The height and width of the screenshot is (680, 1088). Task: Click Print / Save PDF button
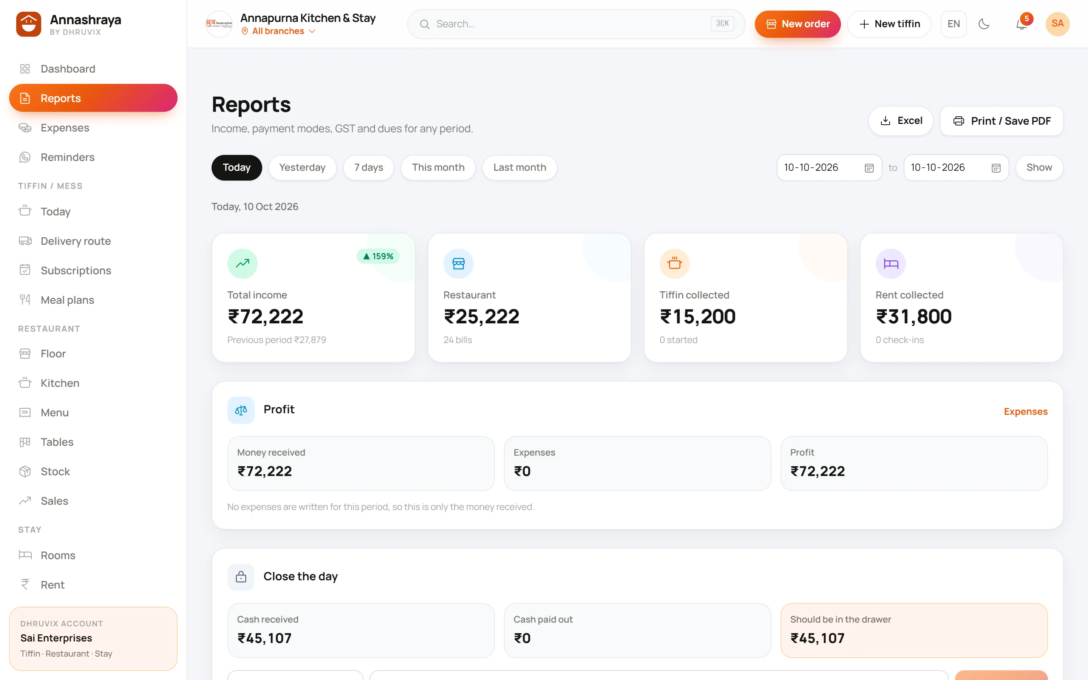pyautogui.click(x=1001, y=121)
